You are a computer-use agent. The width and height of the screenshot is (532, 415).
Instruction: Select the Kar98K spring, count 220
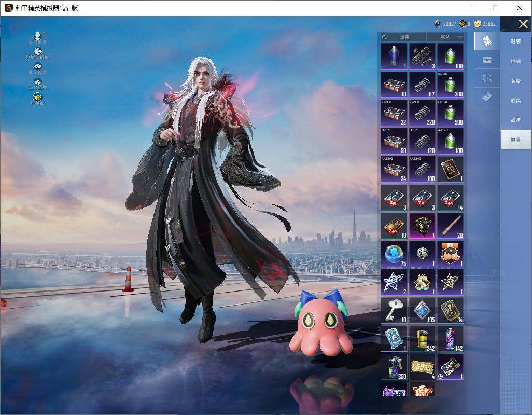tap(422, 113)
